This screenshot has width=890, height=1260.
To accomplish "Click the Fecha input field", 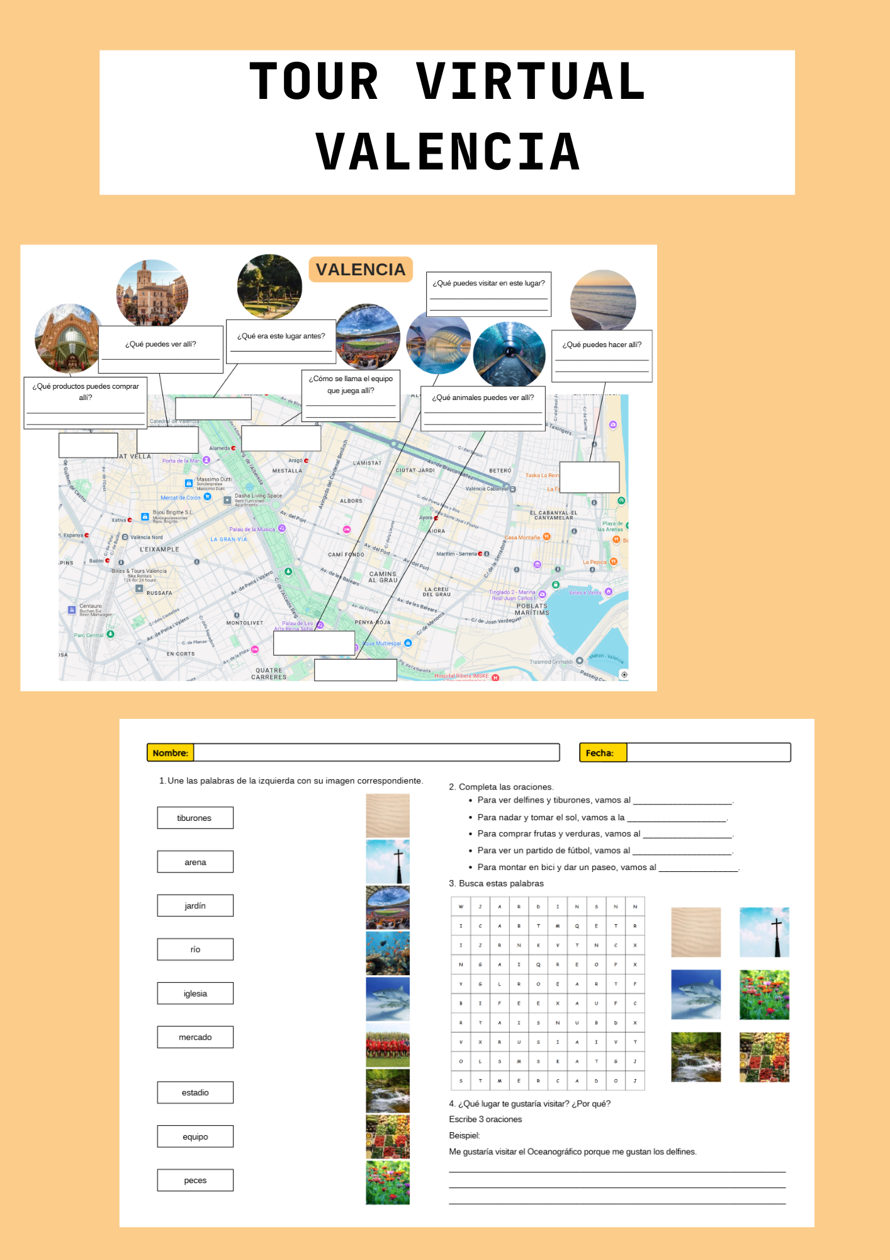I will pyautogui.click(x=709, y=752).
